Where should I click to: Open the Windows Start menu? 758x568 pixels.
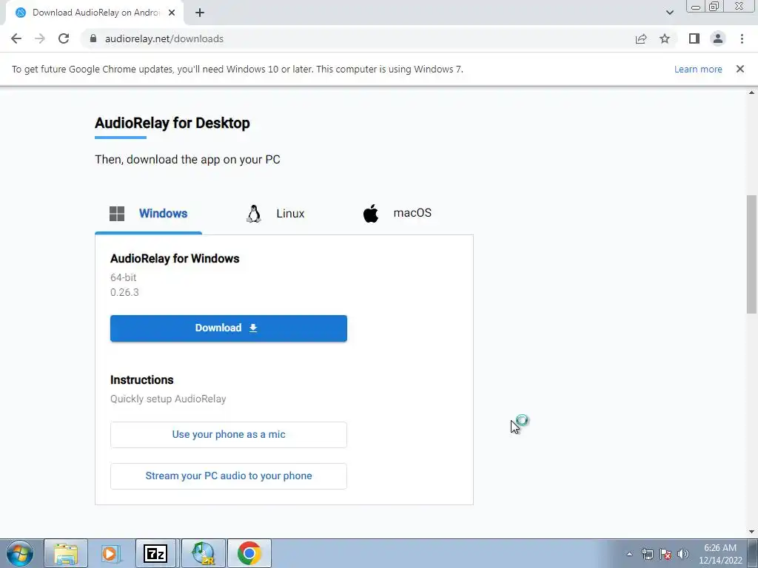(x=20, y=553)
